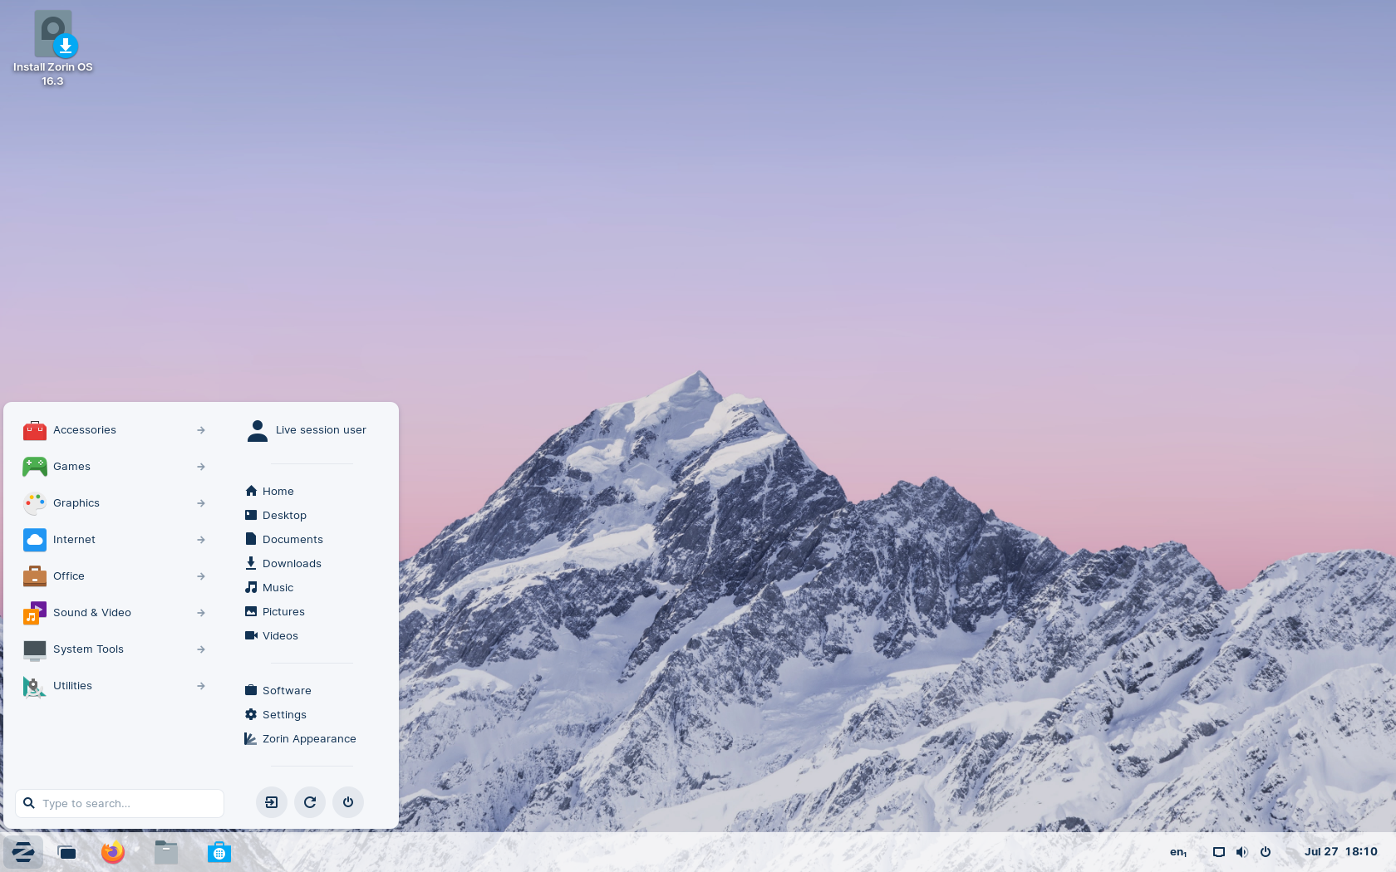Launch Firefox from the taskbar
Screen dimensions: 1396x872
pyautogui.click(x=113, y=852)
